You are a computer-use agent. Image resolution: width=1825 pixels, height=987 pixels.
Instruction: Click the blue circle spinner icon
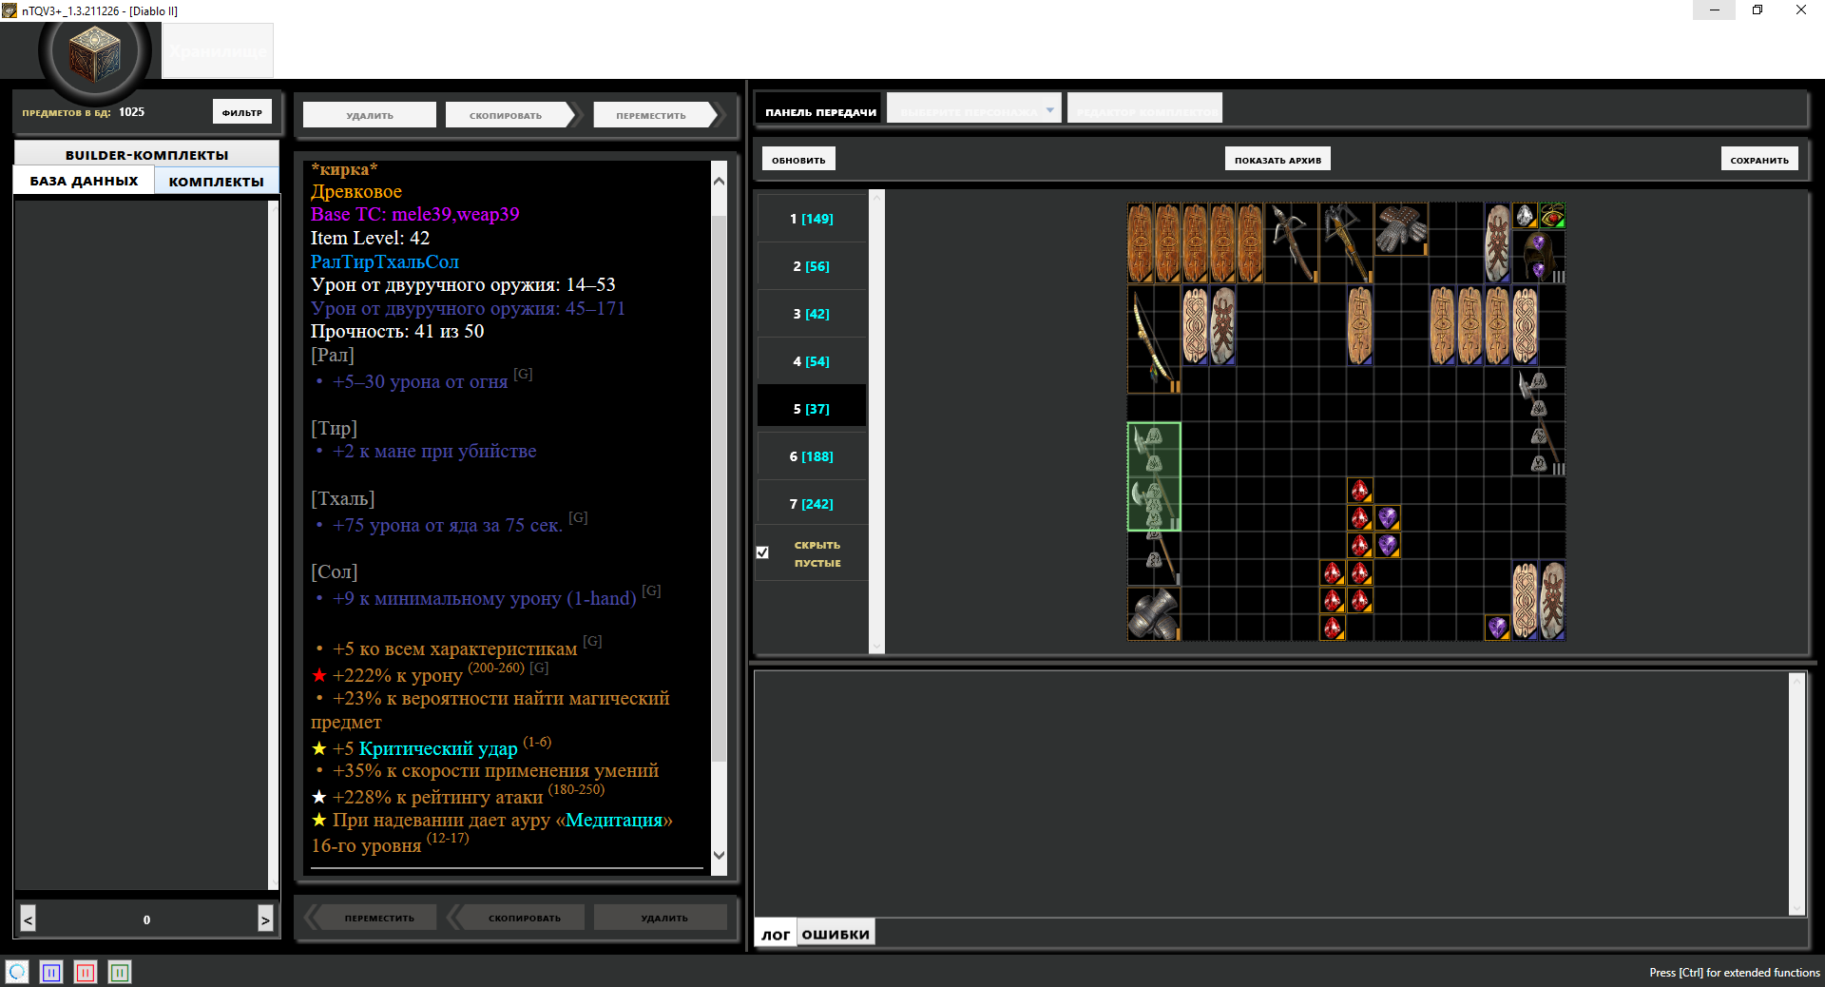[17, 972]
